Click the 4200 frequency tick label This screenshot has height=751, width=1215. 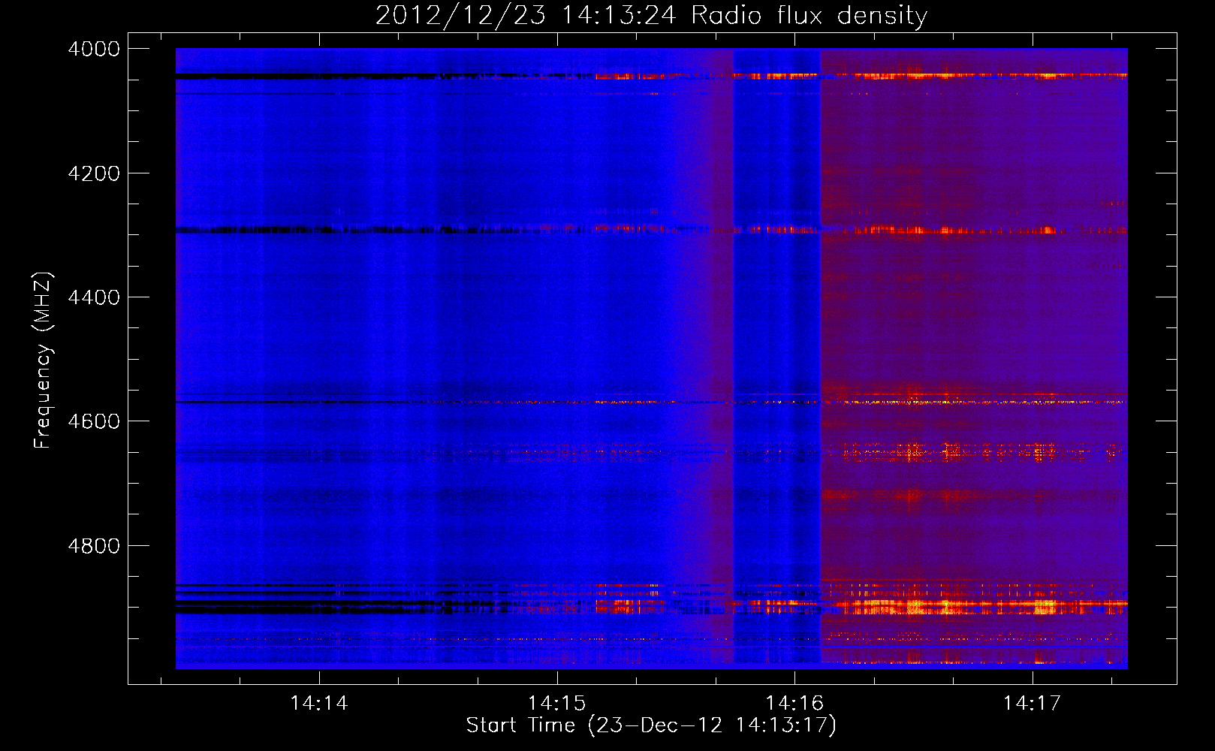(94, 173)
